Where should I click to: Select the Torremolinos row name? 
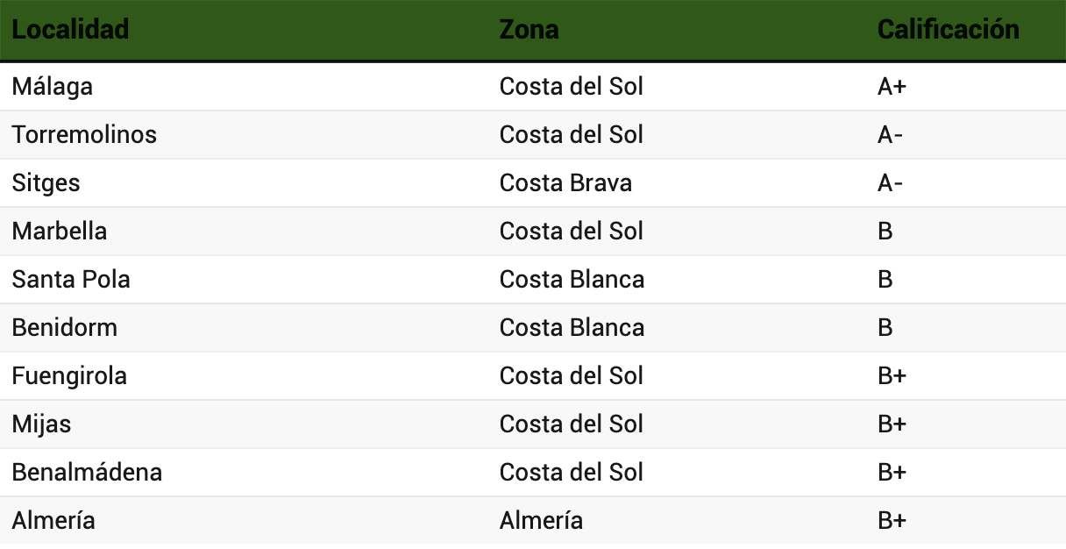(x=84, y=135)
